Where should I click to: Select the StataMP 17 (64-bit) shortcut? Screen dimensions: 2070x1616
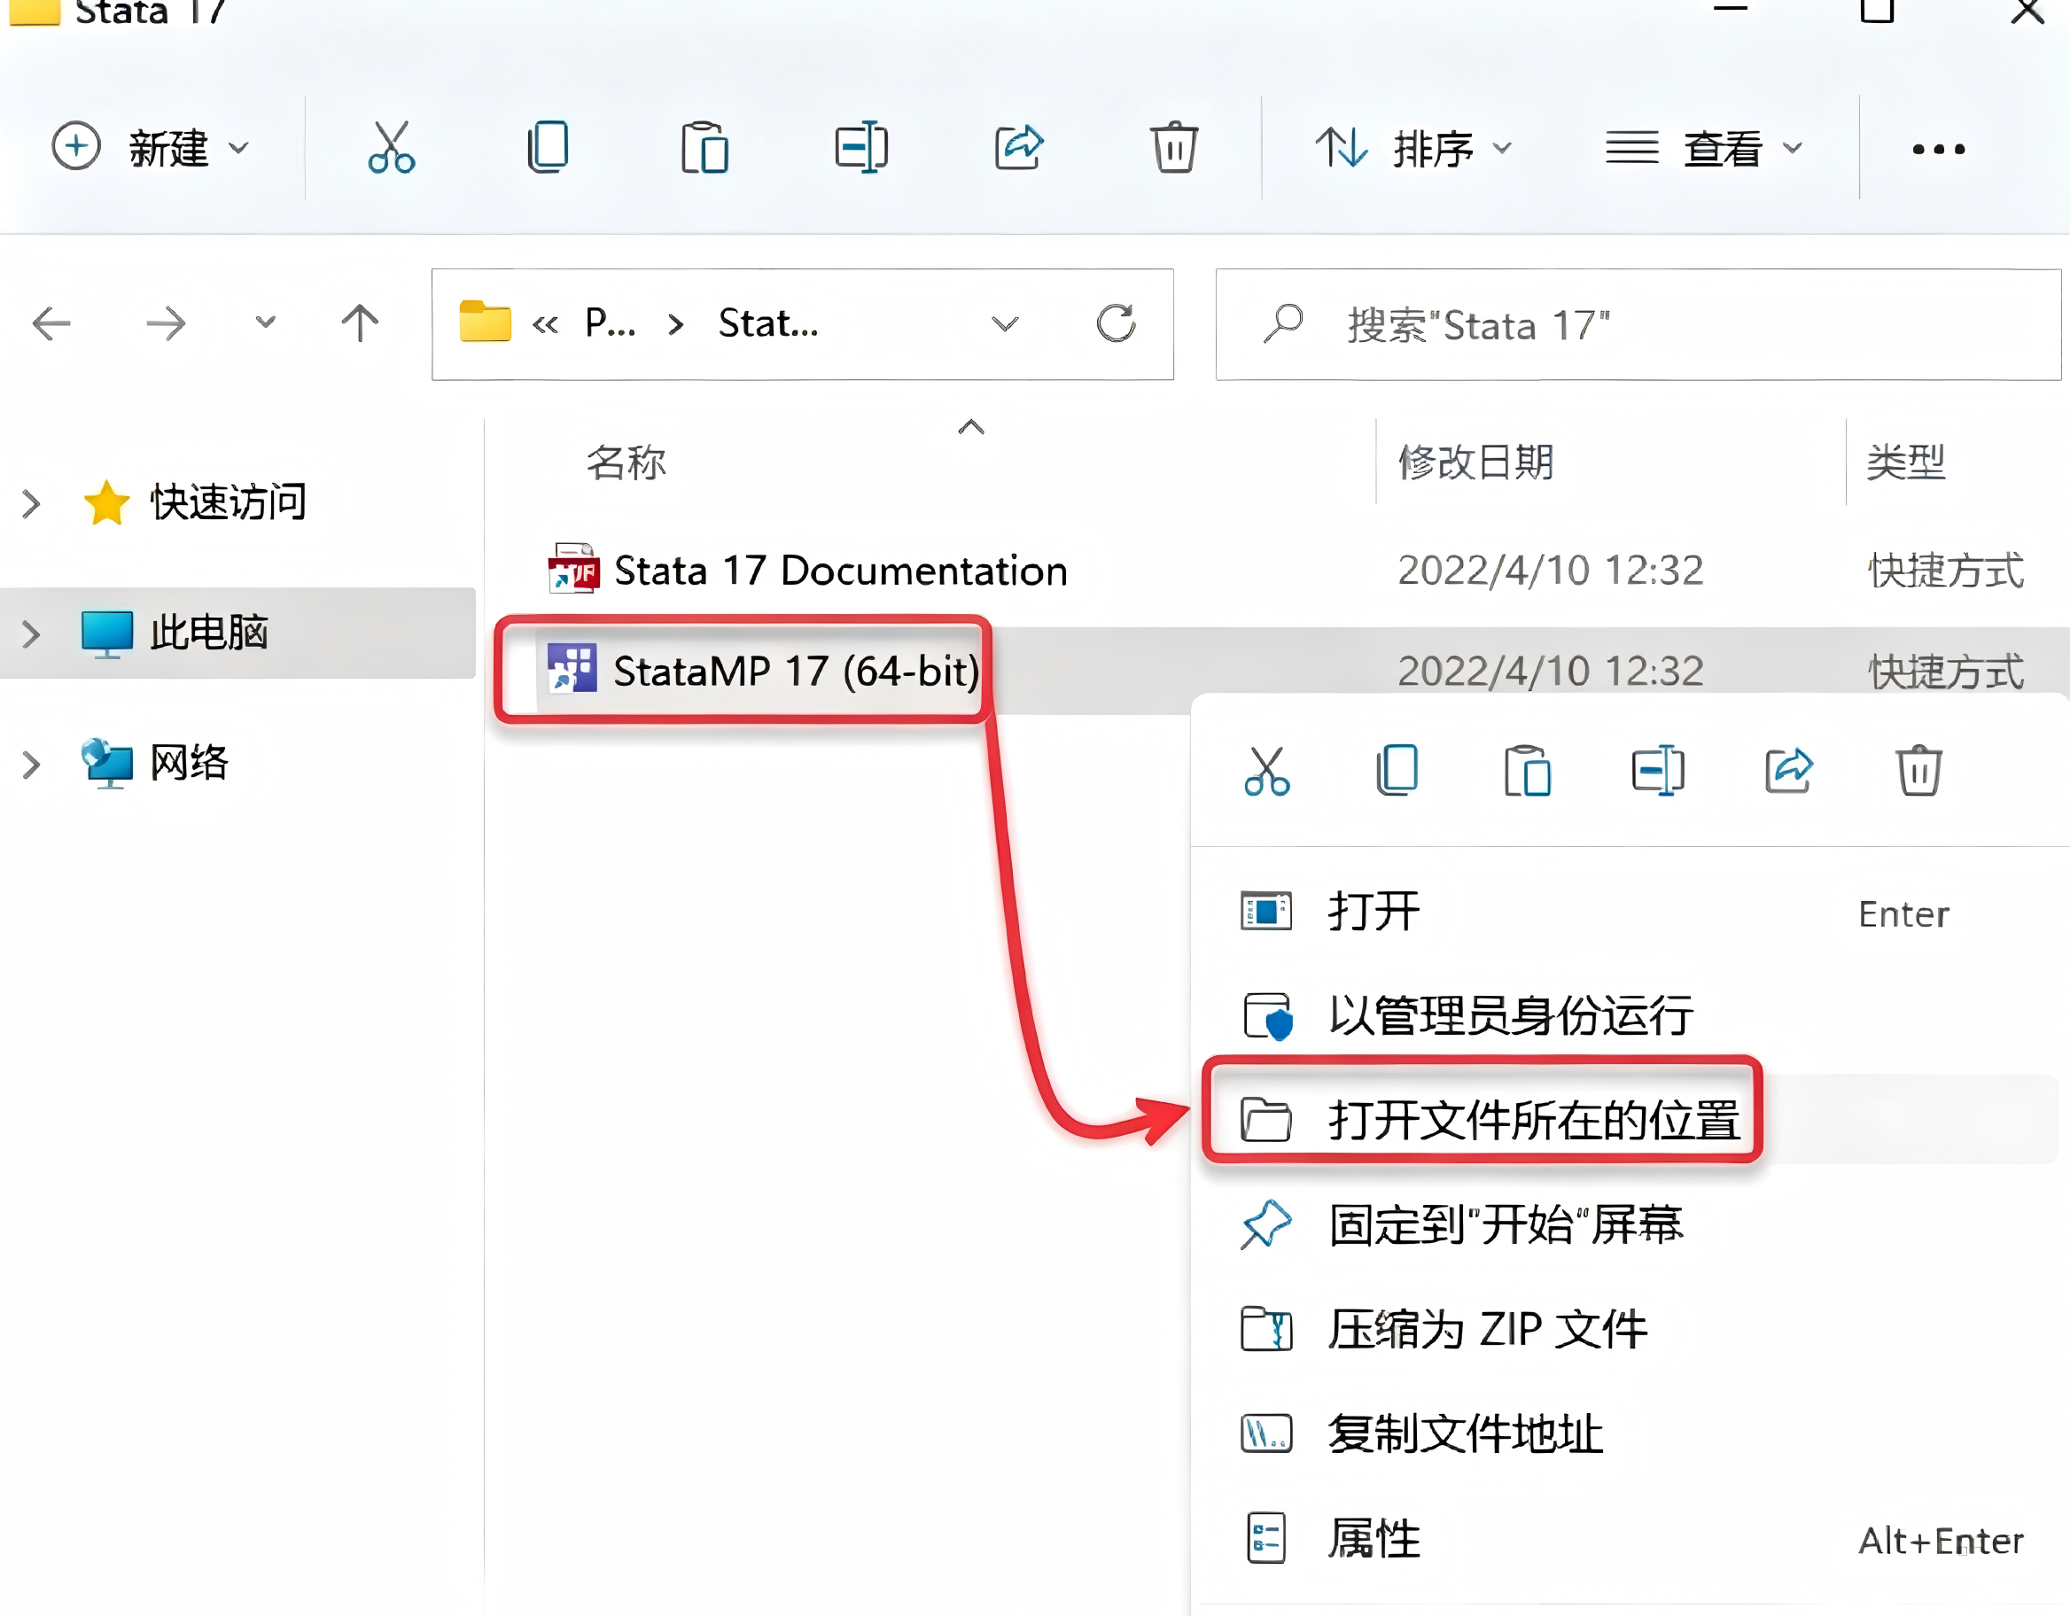pyautogui.click(x=796, y=671)
